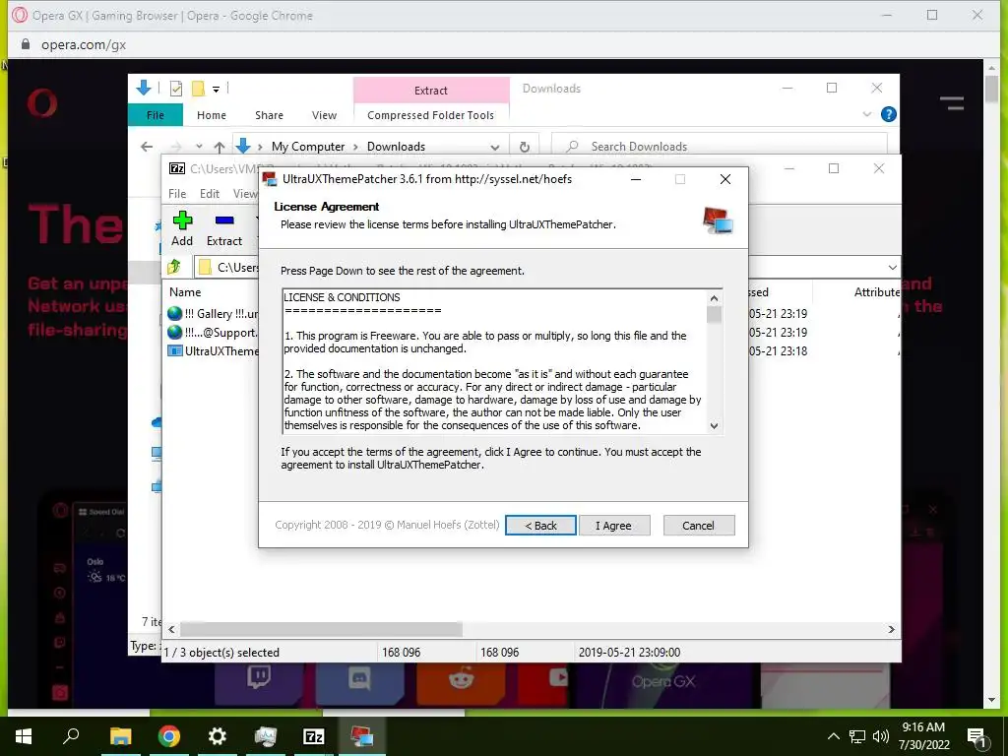1008x756 pixels.
Task: Select the UltraUXTheme executable row
Action: point(213,351)
